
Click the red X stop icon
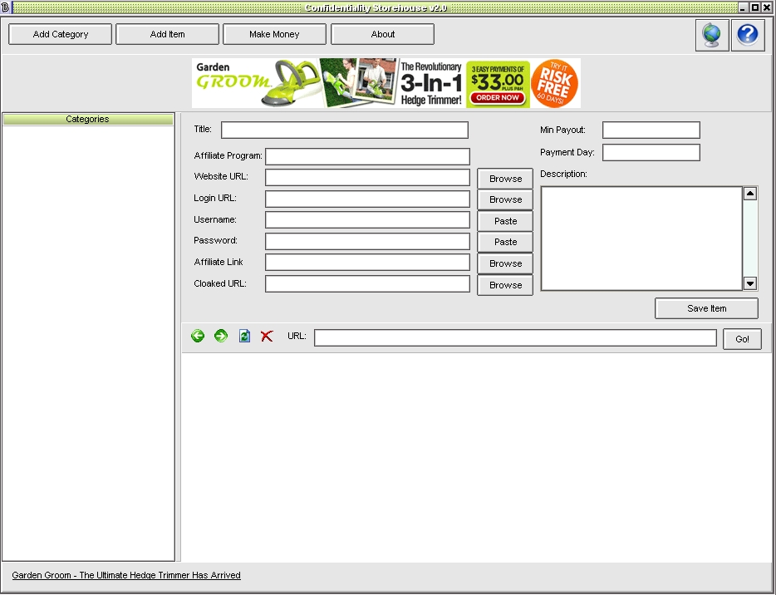(x=267, y=336)
